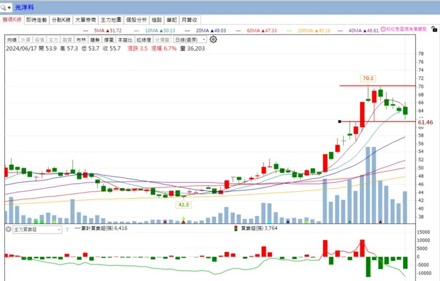The image size is (440, 281).
Task: Click the 漲幅 6.7% value
Action: coord(164,49)
